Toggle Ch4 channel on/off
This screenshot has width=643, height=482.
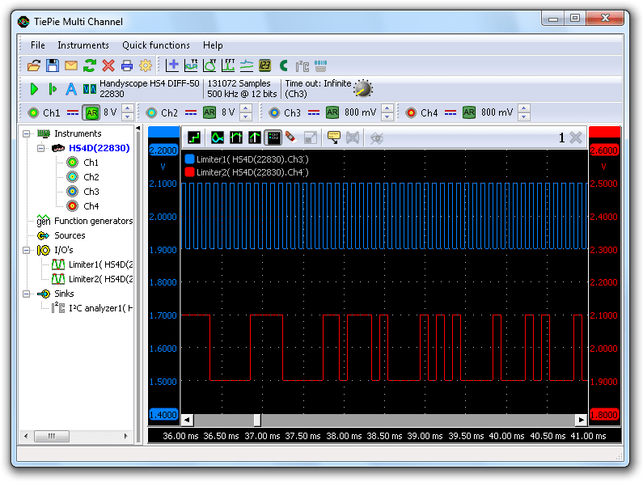(411, 112)
